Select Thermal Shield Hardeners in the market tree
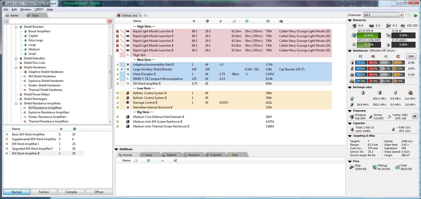Image resolution: width=421 pixels, height=199 pixels. [46, 90]
